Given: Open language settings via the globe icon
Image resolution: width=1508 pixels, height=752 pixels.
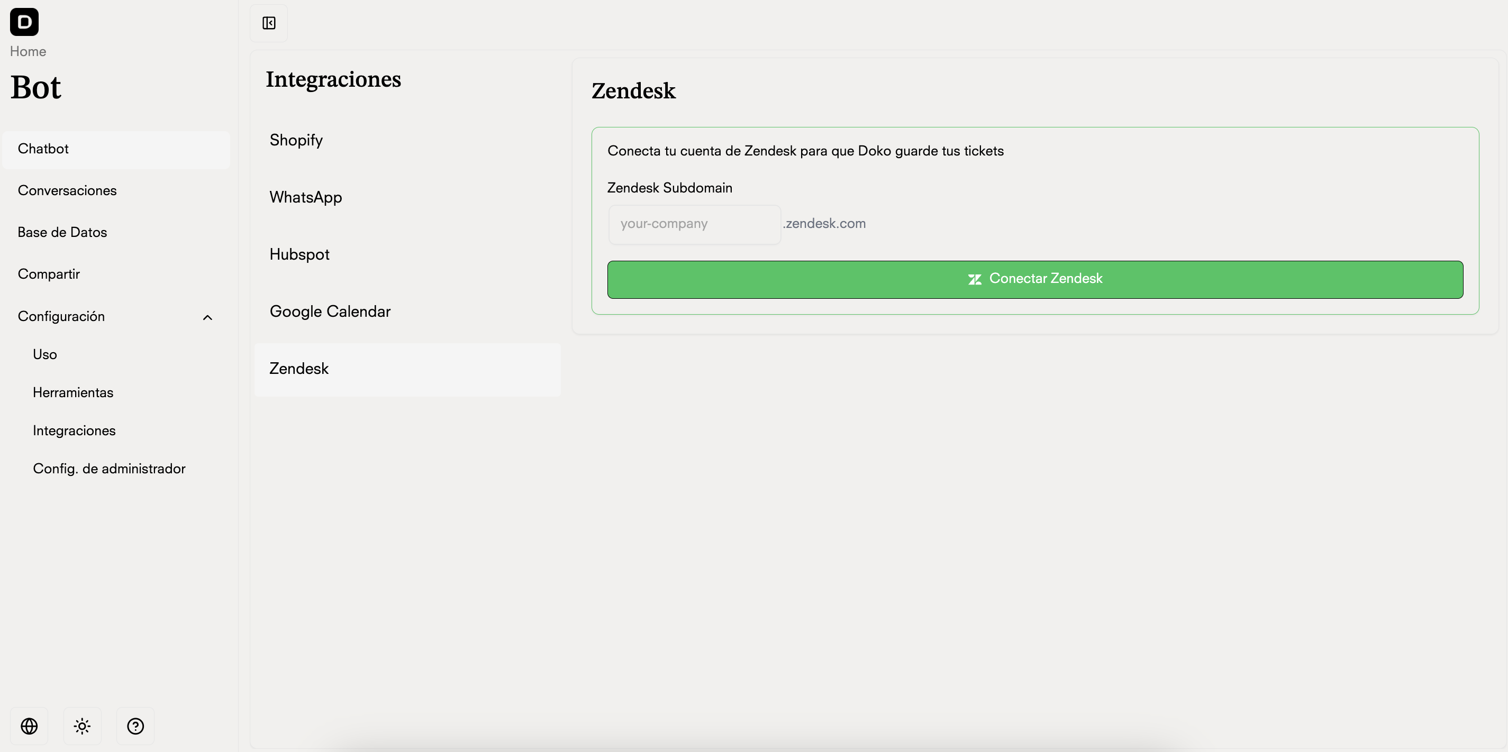Looking at the screenshot, I should coord(29,726).
